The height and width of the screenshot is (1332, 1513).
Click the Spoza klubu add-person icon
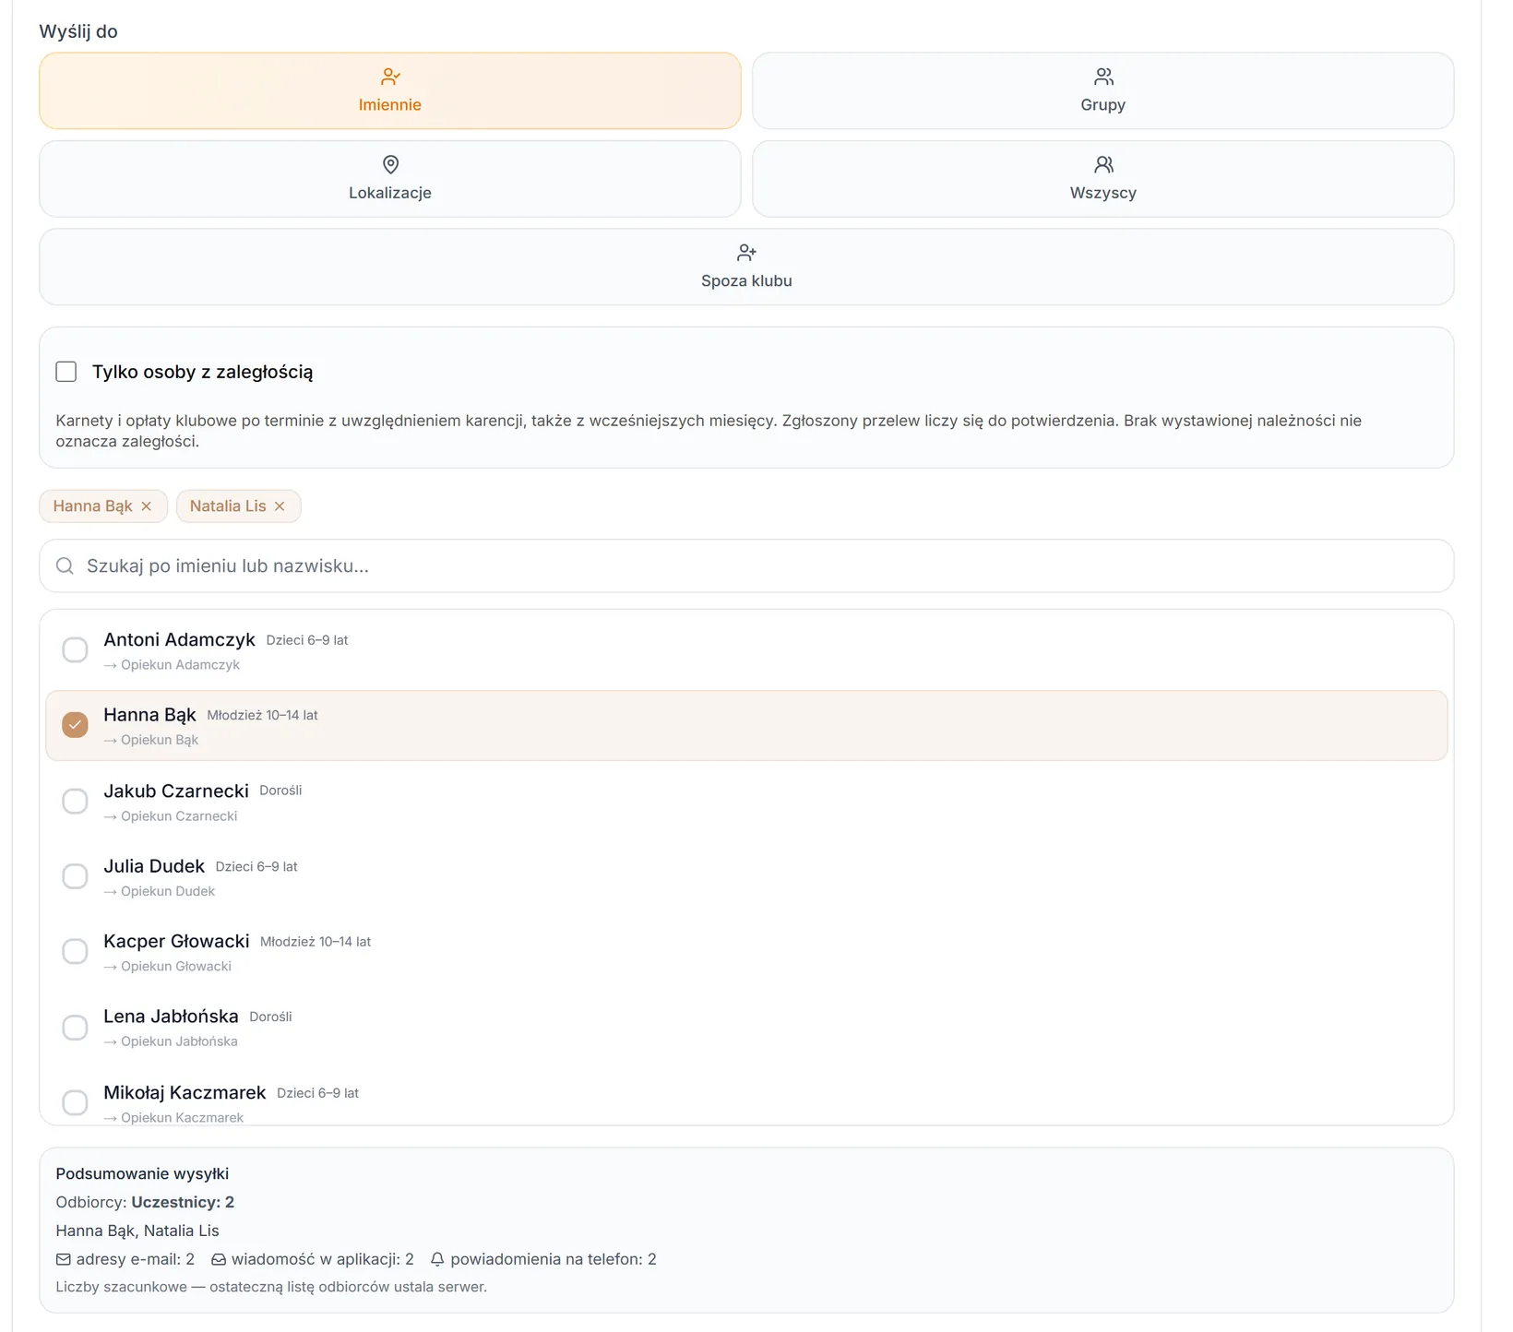[x=746, y=253]
